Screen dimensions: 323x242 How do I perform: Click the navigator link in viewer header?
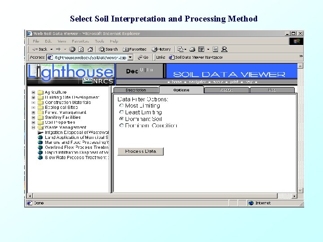point(197,82)
